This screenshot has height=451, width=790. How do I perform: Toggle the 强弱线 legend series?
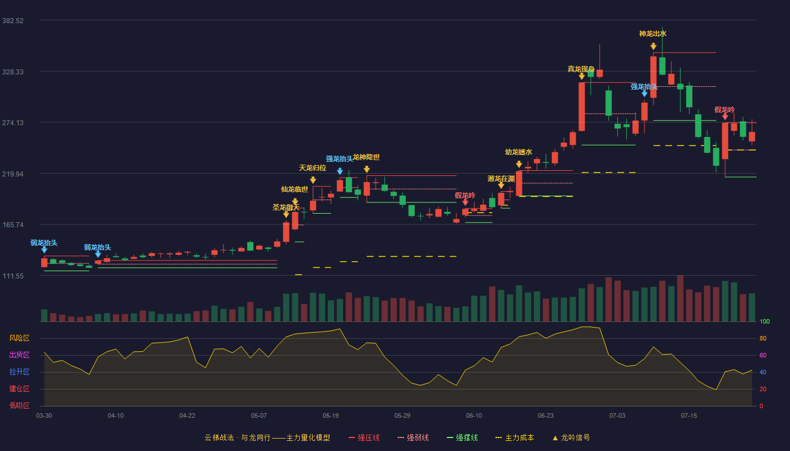(x=413, y=437)
